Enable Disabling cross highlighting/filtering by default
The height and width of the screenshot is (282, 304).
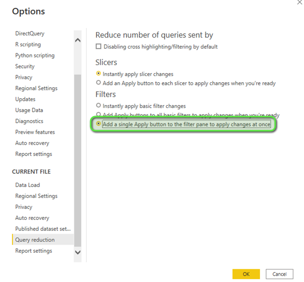pyautogui.click(x=98, y=47)
